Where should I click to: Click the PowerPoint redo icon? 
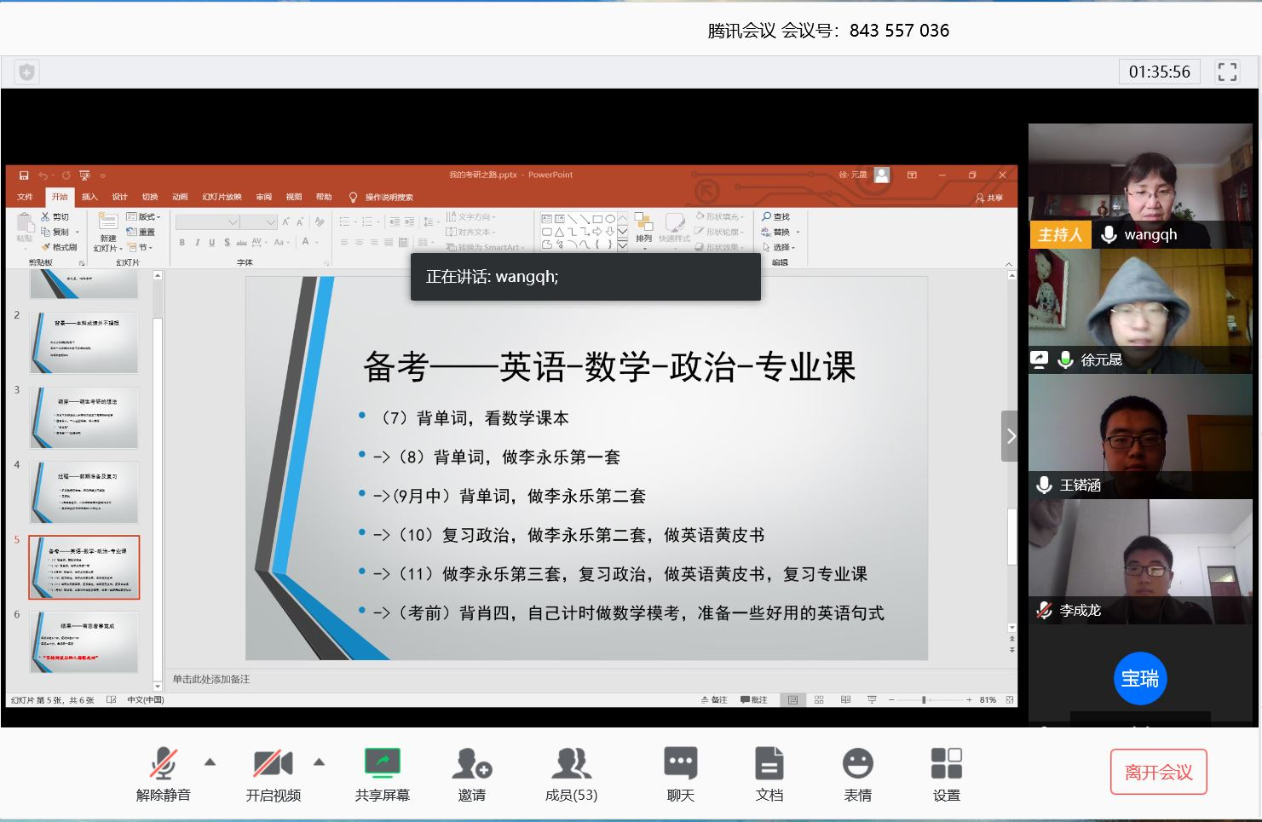point(66,175)
